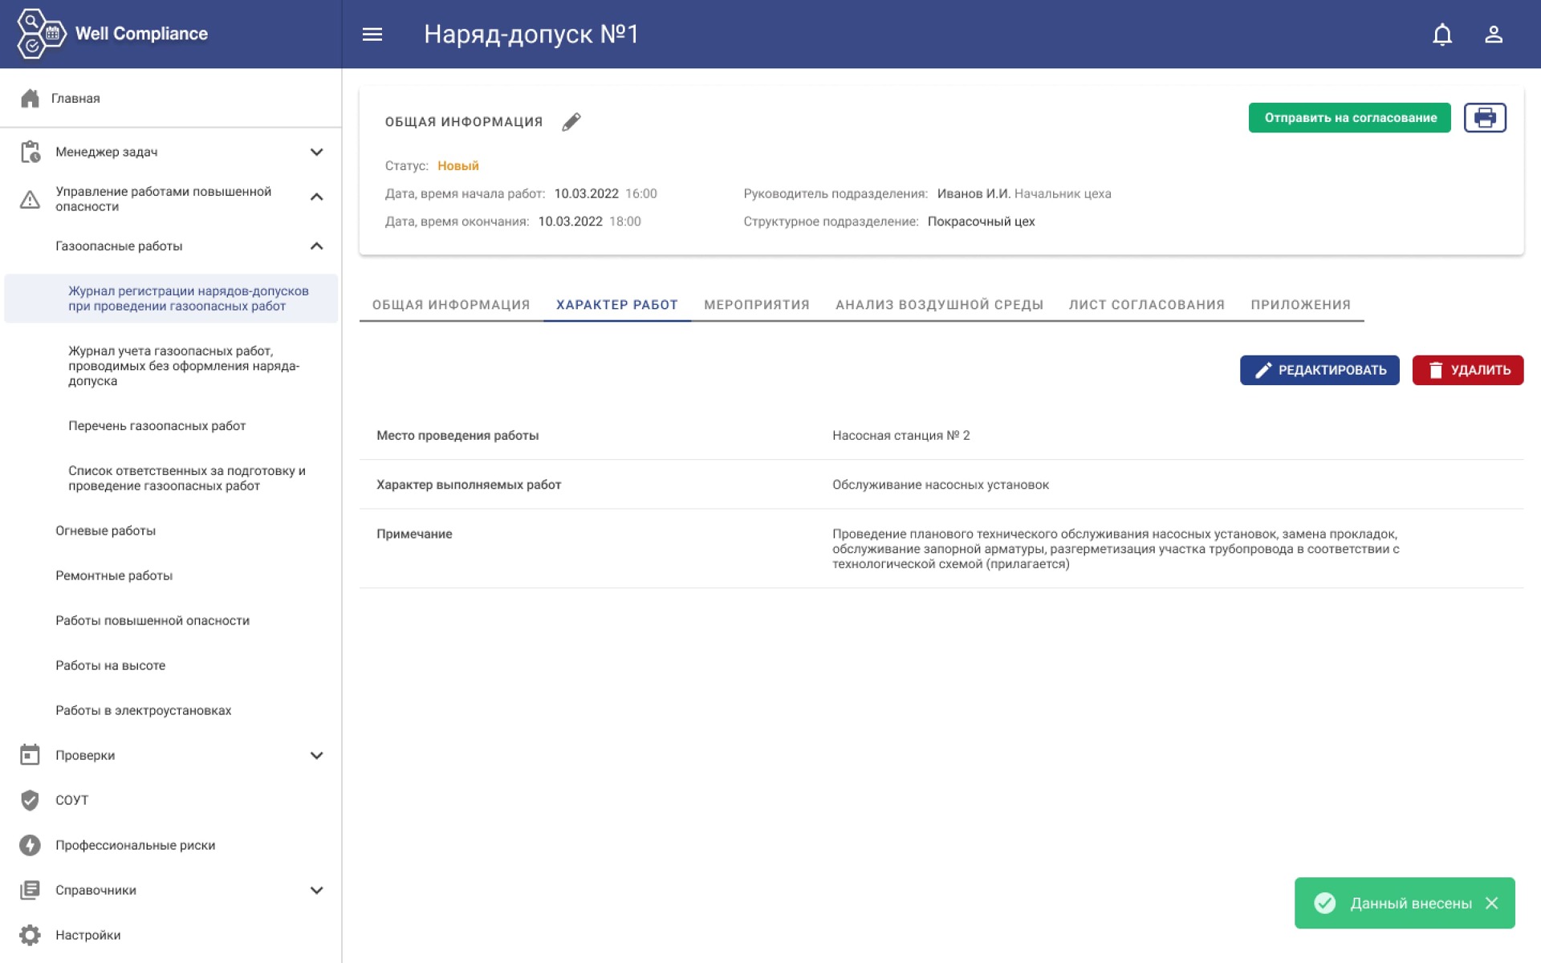Collapse the Газоопасные работы submenu
Viewport: 1541px width, 963px height.
tap(316, 246)
